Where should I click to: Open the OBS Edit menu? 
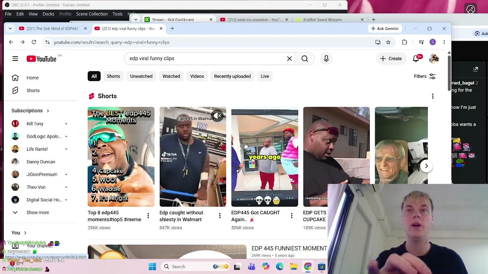(20, 14)
